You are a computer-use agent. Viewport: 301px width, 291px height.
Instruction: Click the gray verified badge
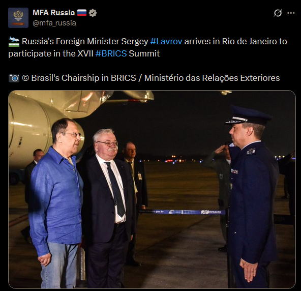(x=93, y=13)
